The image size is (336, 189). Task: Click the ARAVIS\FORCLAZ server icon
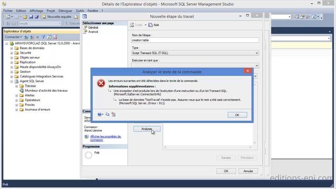pyautogui.click(x=12, y=44)
